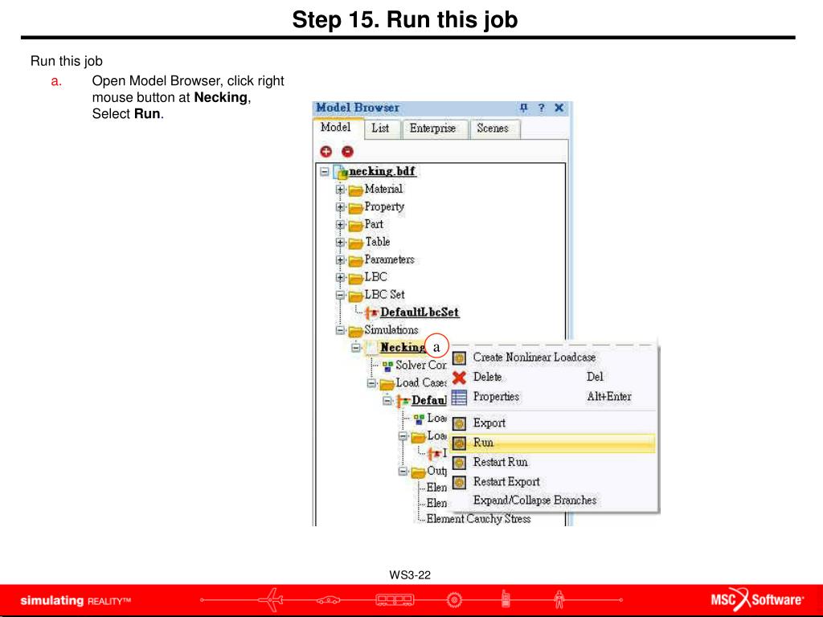Click the Material folder icon
The height and width of the screenshot is (617, 823).
point(356,190)
